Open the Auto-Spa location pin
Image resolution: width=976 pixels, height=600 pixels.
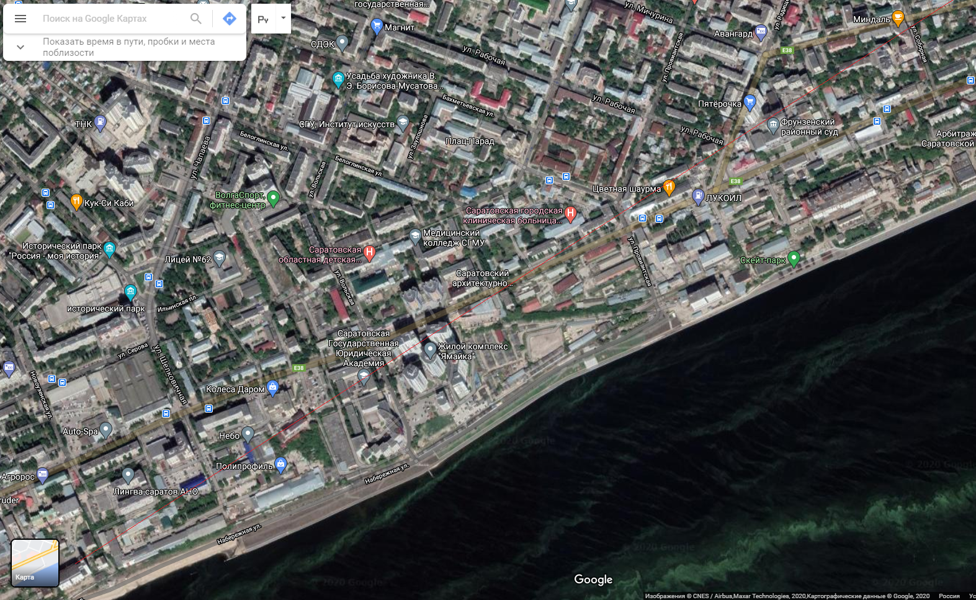tap(106, 430)
